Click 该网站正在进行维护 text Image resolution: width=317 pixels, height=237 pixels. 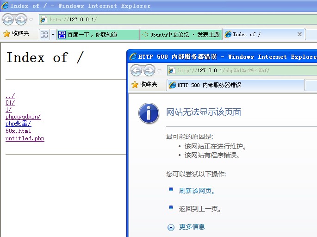tap(215, 146)
